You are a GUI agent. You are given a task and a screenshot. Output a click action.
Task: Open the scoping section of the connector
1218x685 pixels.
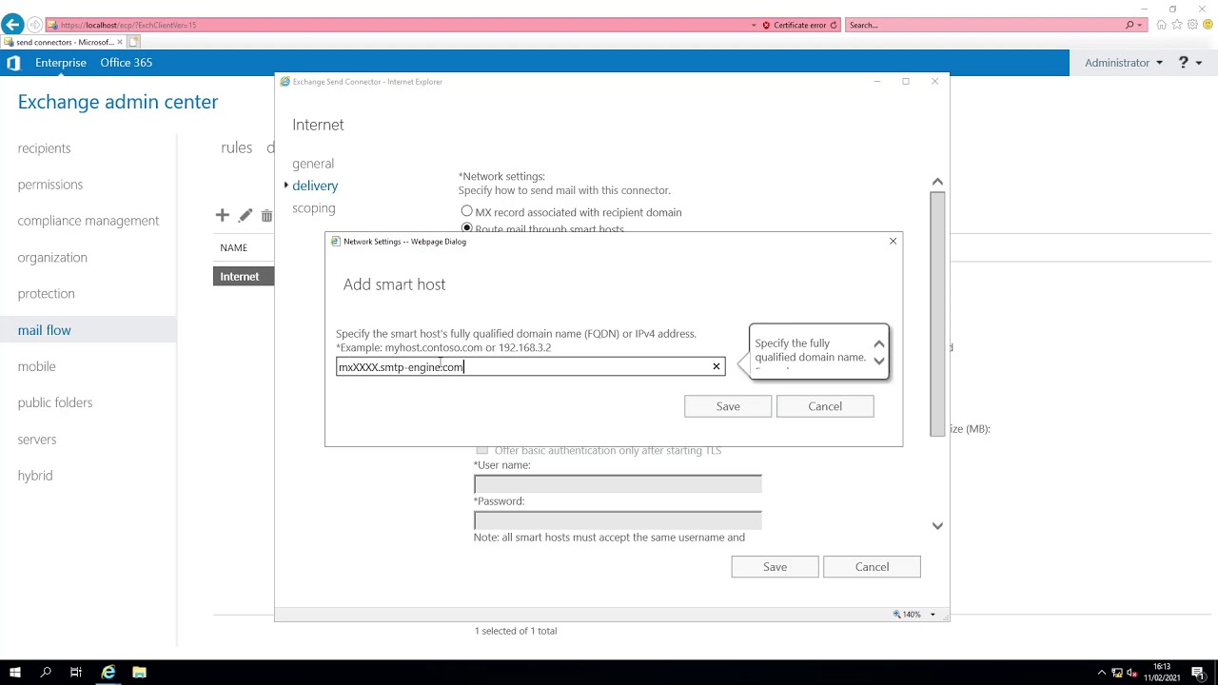pos(314,208)
